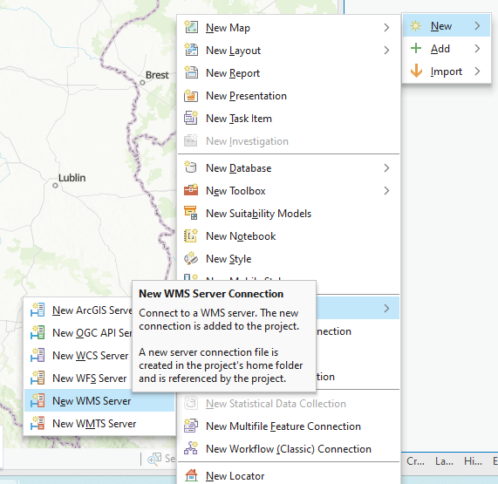Select New ArcGIS Server entry
The height and width of the screenshot is (484, 498).
(78, 310)
